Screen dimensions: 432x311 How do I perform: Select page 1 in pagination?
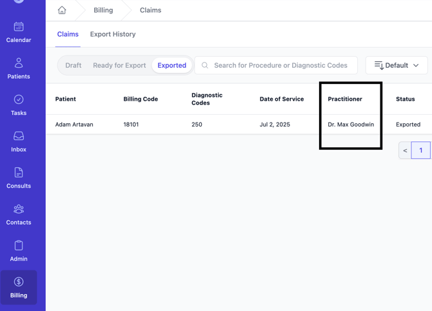tap(420, 150)
